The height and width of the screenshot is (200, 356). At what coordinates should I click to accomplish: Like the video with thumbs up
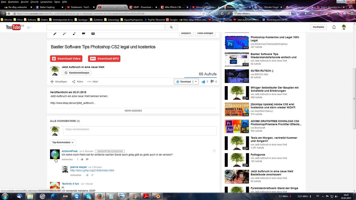(x=203, y=82)
